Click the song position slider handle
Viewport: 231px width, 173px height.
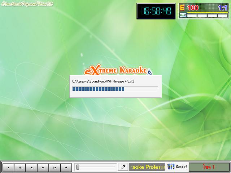coord(78,167)
